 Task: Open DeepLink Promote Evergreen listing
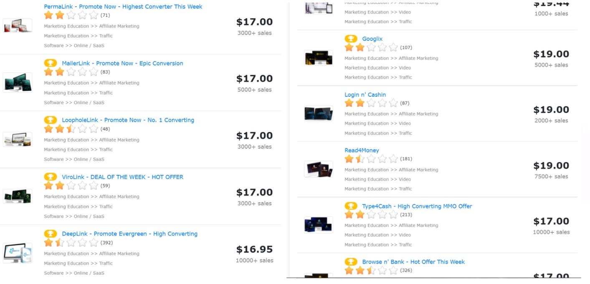coord(130,234)
